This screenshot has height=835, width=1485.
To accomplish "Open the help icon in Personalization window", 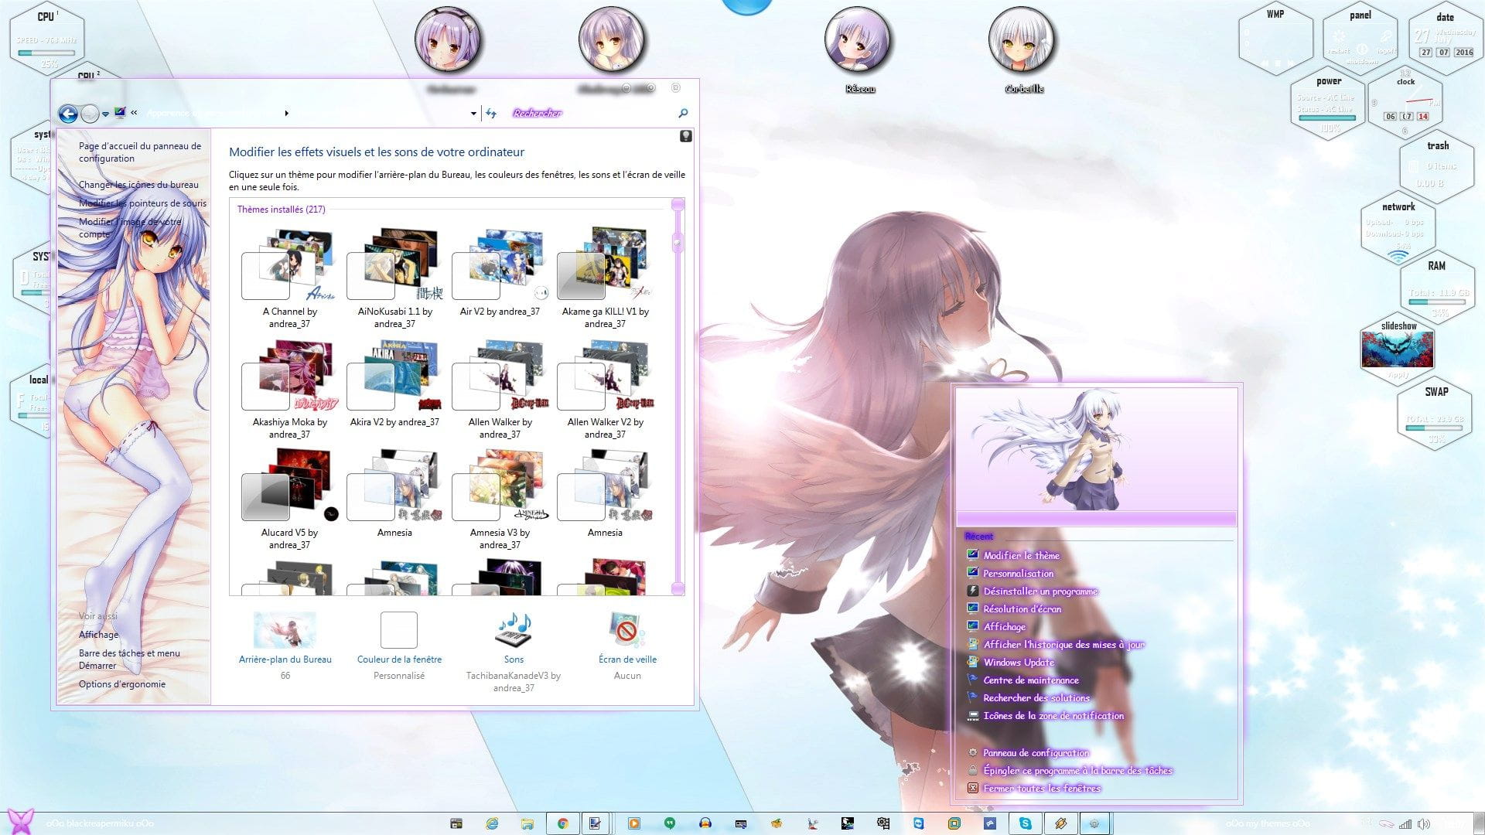I will tap(685, 136).
